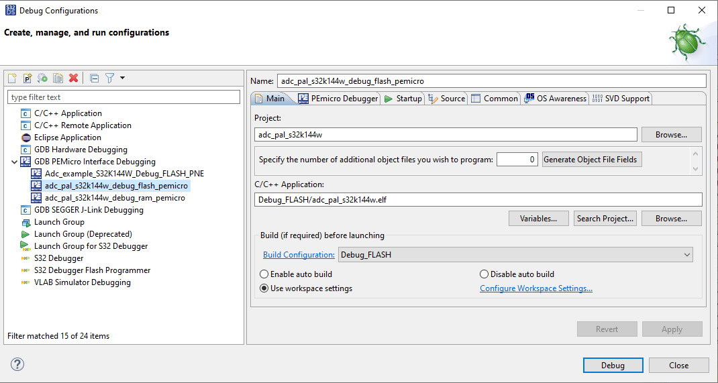Switch to the PEmicro Debugger tab
The image size is (718, 383).
pos(338,99)
